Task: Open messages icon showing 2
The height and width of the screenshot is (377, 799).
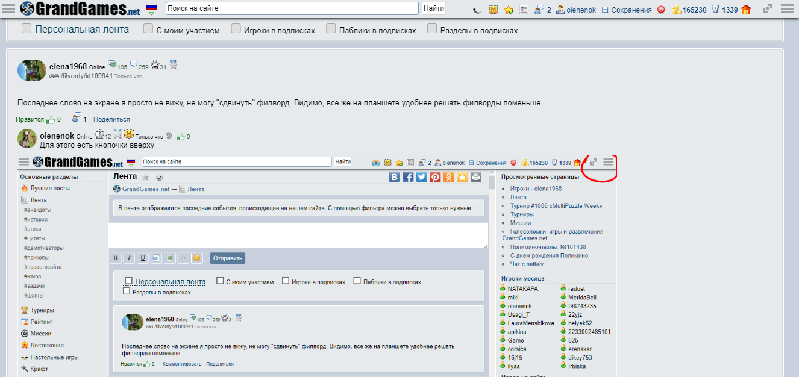Action: coord(542,10)
